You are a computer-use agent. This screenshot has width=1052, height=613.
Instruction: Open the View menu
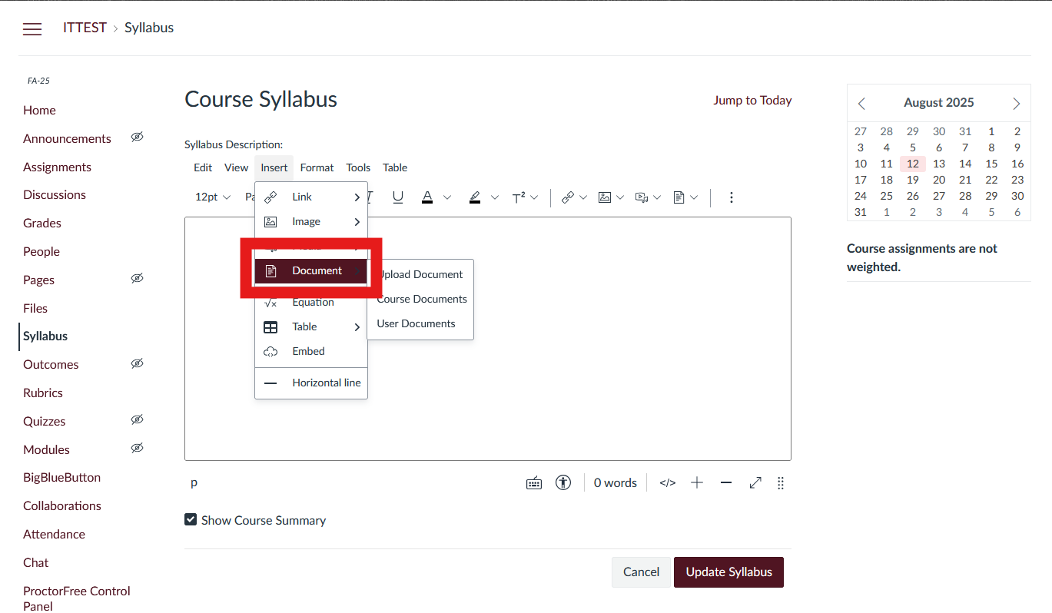[236, 167]
